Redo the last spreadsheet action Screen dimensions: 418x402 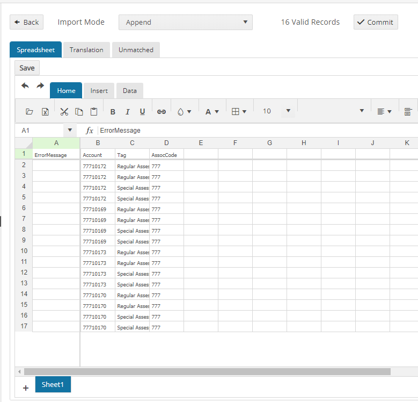(x=40, y=85)
